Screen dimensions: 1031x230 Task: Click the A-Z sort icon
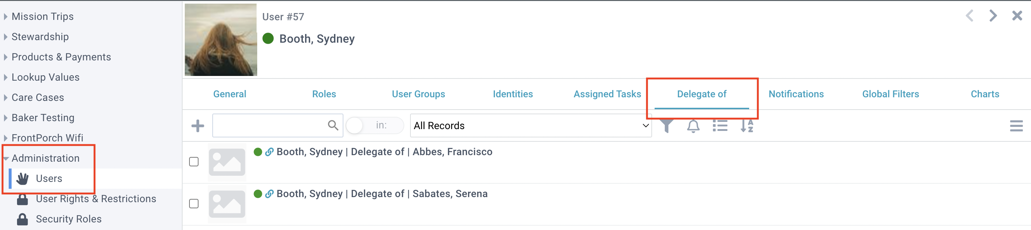pos(747,126)
